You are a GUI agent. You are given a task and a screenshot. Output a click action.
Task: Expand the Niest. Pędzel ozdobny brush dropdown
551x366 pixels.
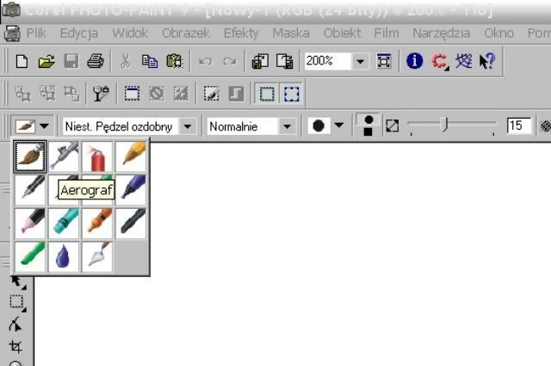point(187,126)
